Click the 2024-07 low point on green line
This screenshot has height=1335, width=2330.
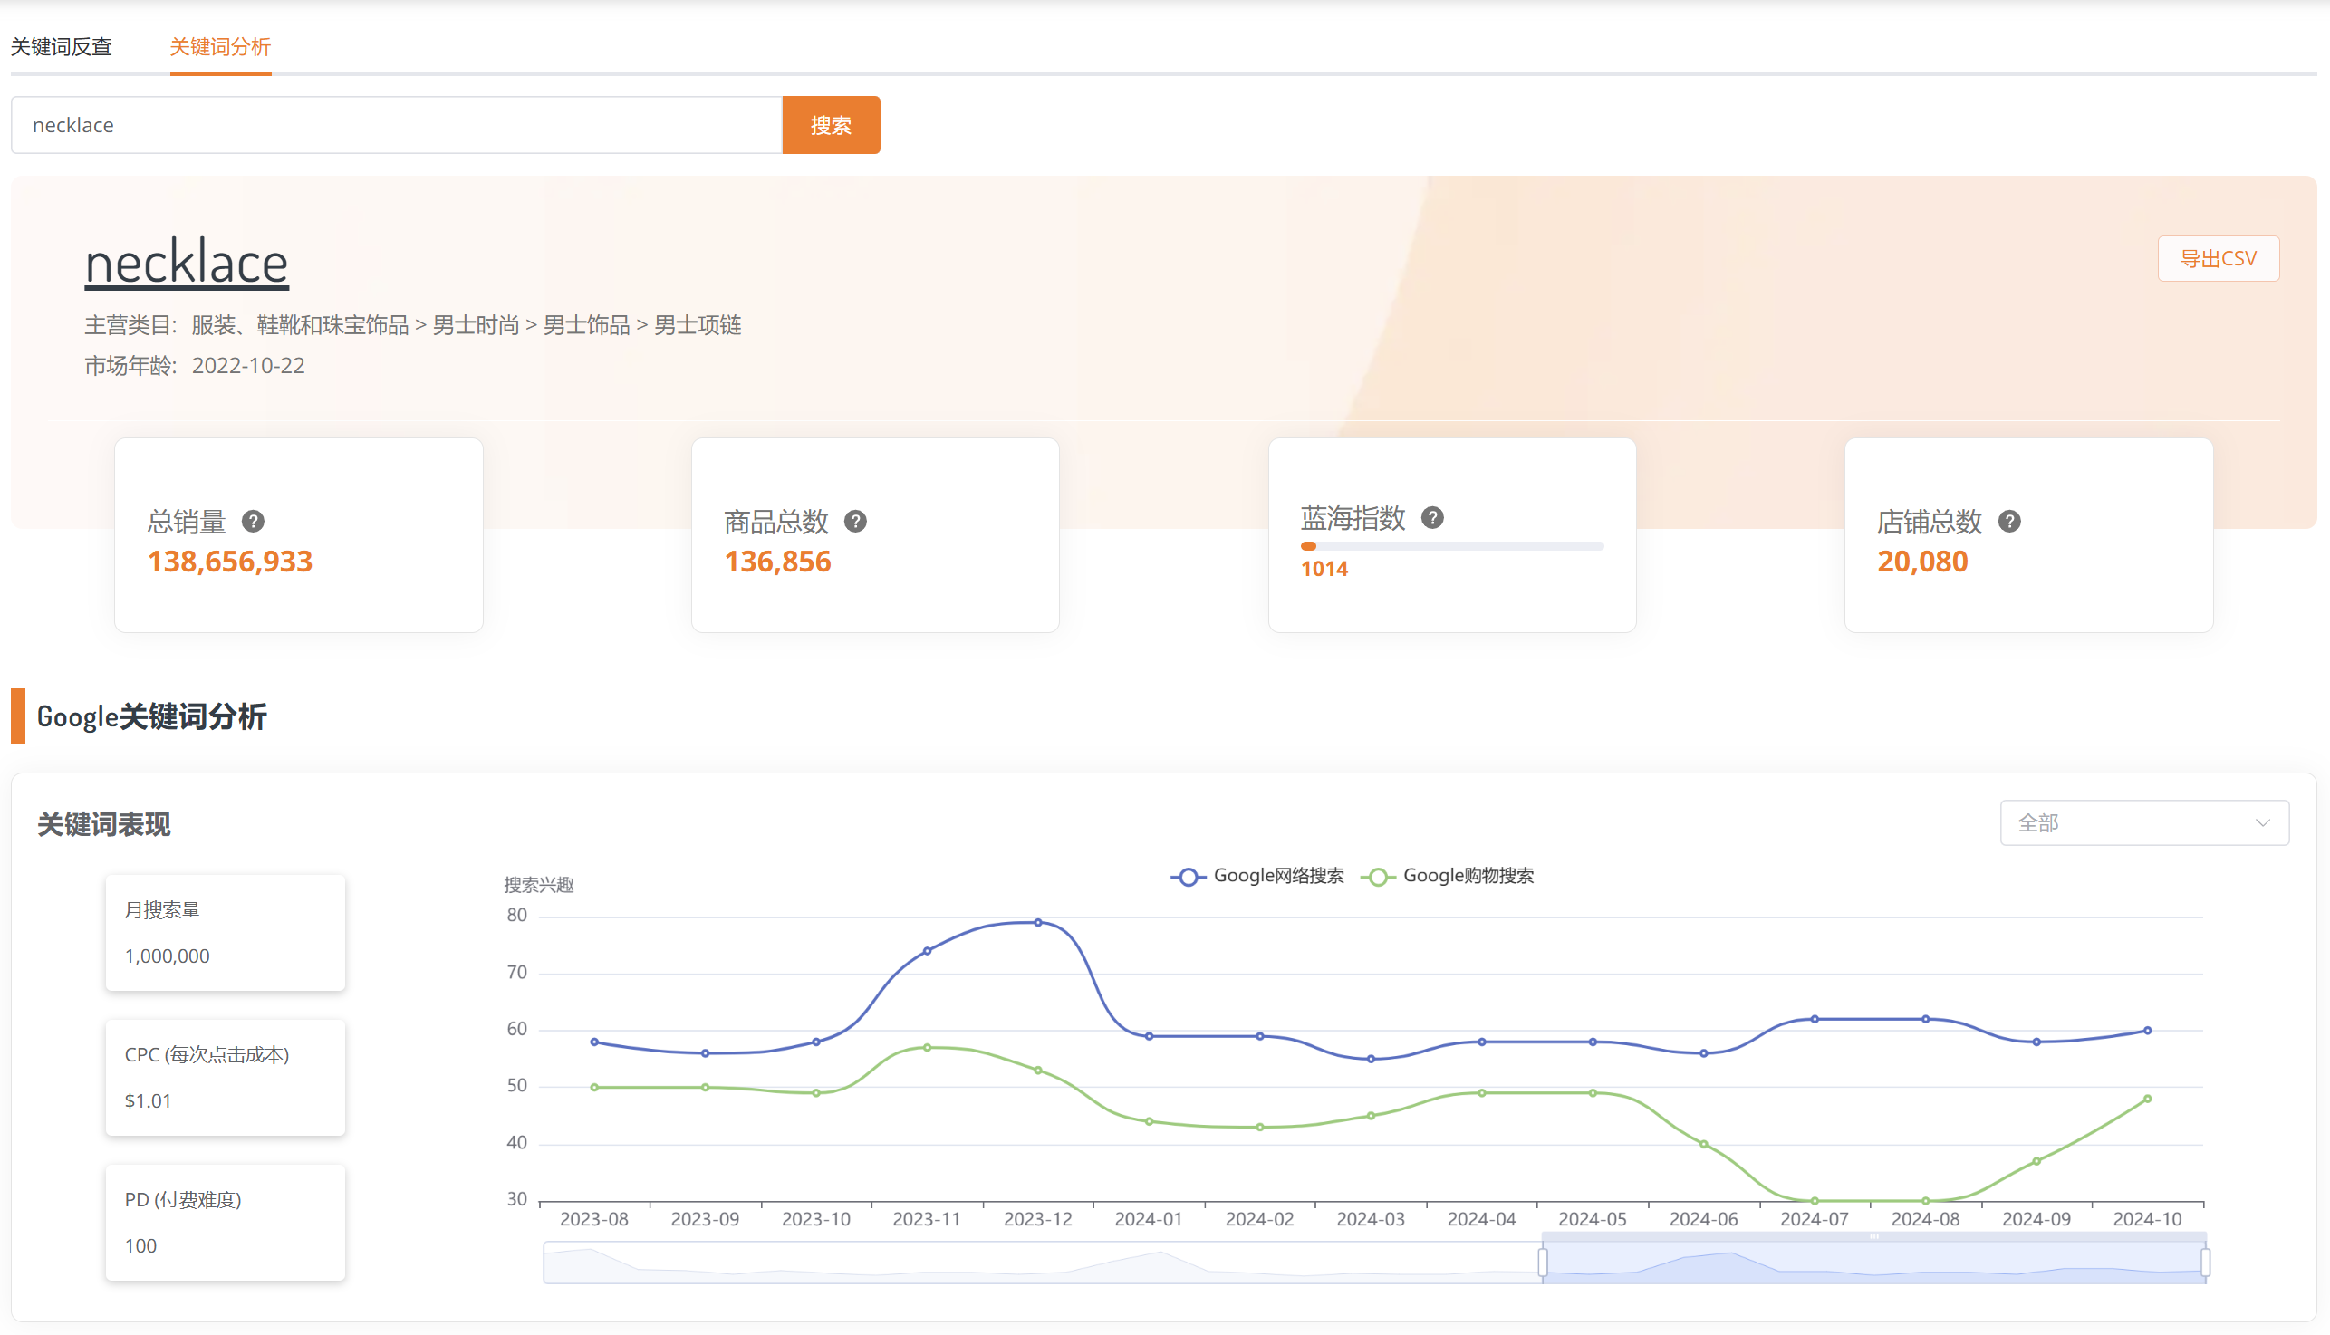click(x=1815, y=1200)
